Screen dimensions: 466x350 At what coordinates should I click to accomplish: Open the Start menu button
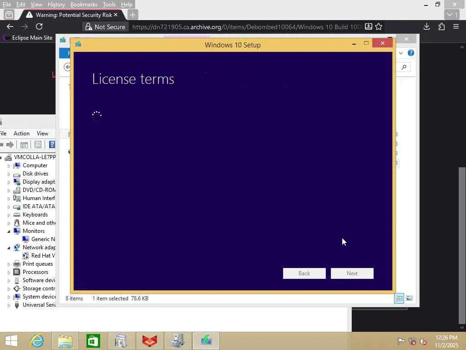(11, 341)
